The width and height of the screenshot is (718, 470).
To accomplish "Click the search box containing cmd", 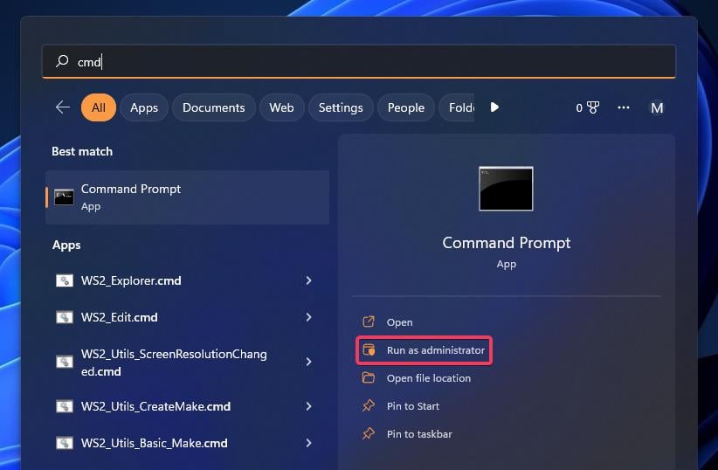I will [359, 61].
